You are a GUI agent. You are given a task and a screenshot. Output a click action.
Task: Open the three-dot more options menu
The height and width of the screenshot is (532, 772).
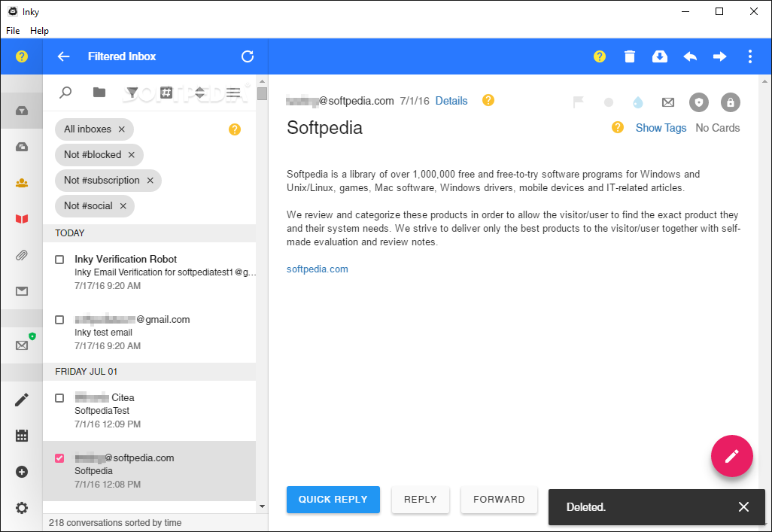(750, 56)
